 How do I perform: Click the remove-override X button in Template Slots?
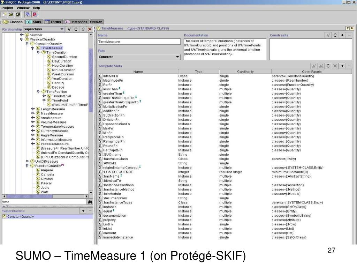335,66
